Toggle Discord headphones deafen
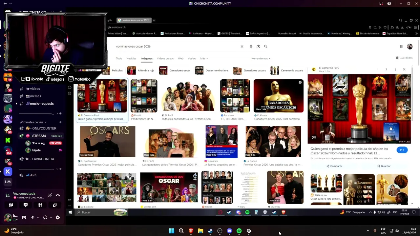This screenshot has width=420, height=236. tap(45, 217)
